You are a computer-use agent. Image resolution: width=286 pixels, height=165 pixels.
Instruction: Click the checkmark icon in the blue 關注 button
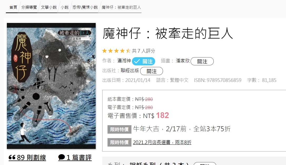[137, 61]
